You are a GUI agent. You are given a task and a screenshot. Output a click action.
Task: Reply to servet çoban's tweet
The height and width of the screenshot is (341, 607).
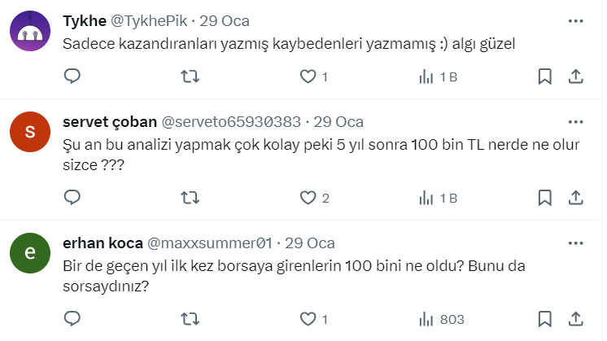tap(72, 197)
